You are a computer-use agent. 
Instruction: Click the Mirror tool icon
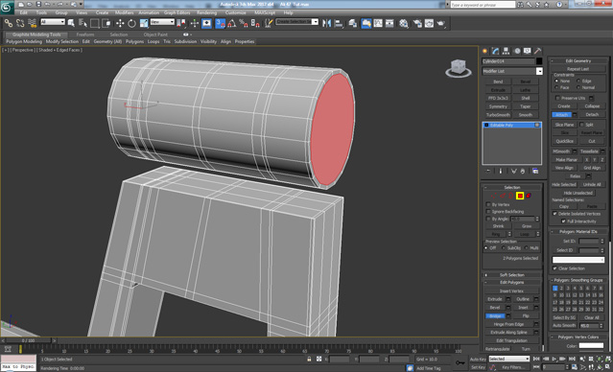tap(326, 23)
